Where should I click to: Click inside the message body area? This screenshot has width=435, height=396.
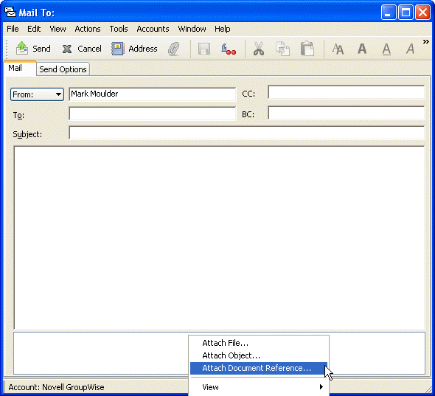coord(219,237)
